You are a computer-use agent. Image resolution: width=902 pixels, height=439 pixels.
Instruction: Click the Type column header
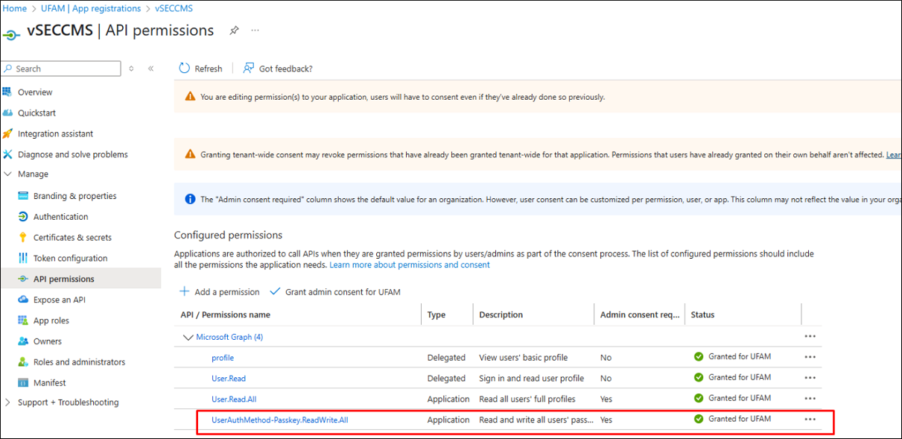tap(436, 315)
